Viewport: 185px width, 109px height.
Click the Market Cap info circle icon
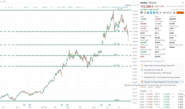click(175, 28)
